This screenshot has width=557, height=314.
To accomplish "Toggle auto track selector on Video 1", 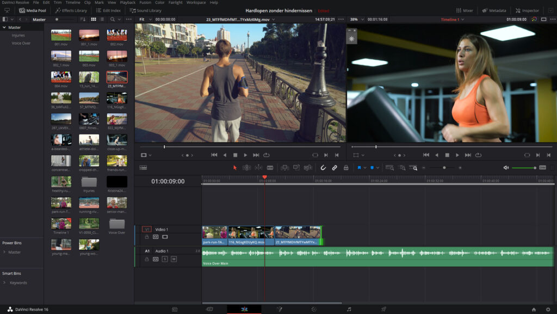I will coord(156,237).
